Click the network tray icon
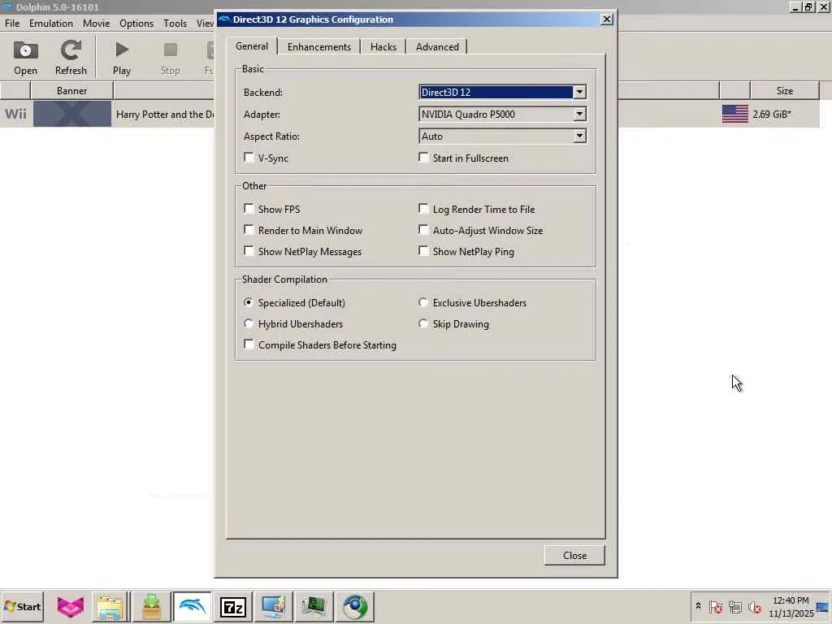This screenshot has height=624, width=832. pos(734,606)
